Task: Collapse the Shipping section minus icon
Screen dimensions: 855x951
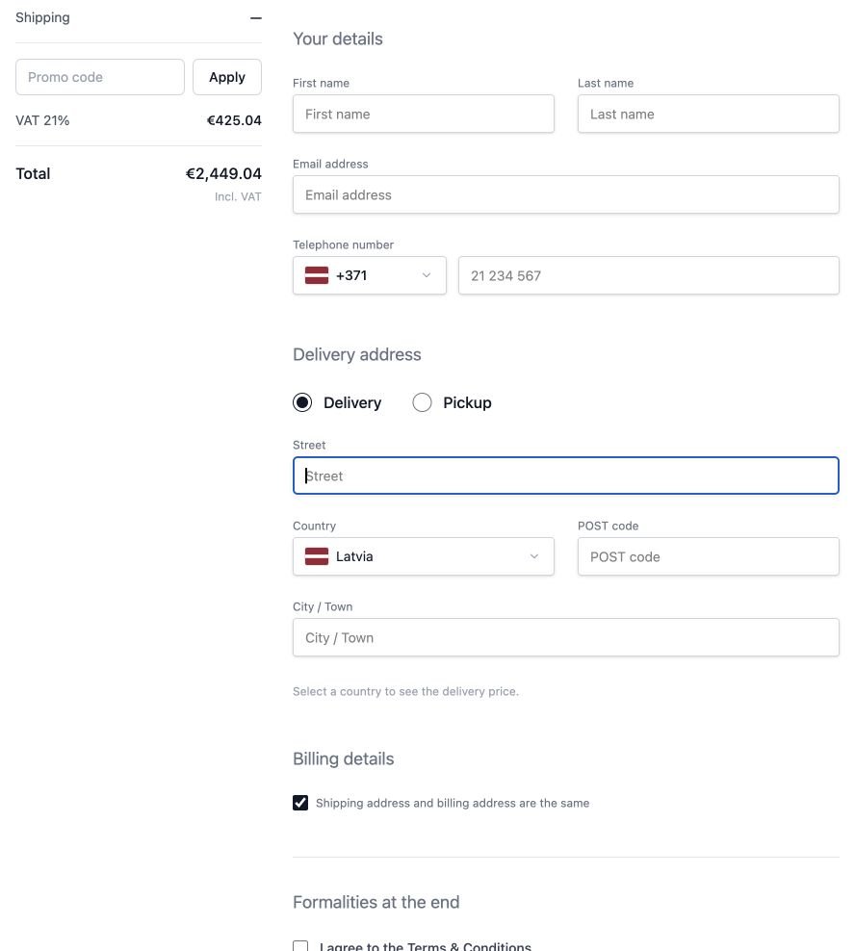Action: pos(256,18)
